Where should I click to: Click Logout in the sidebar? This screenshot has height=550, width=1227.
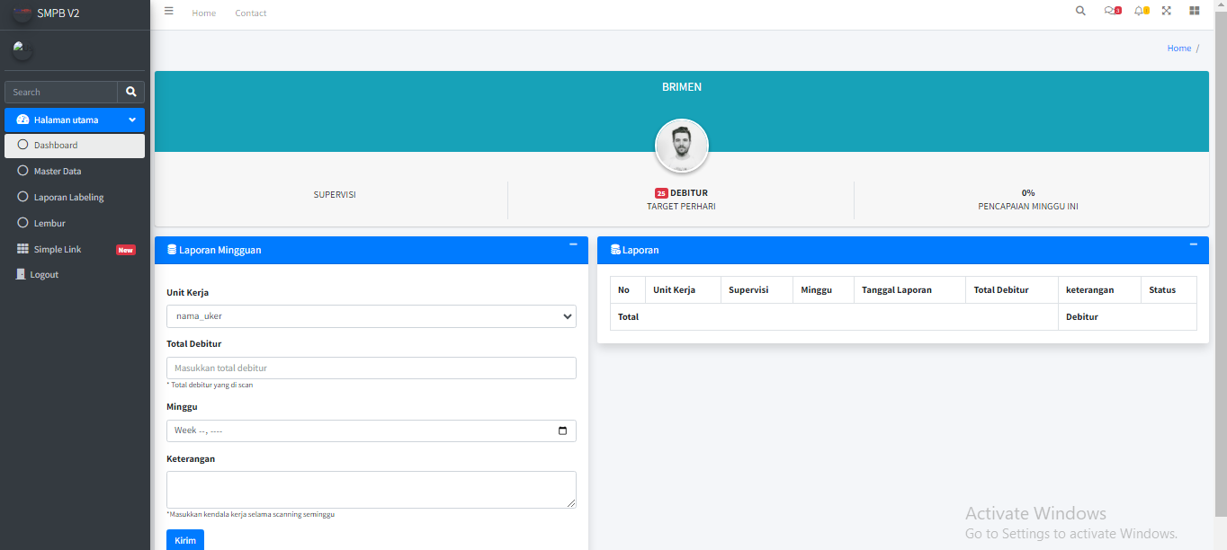pos(43,275)
